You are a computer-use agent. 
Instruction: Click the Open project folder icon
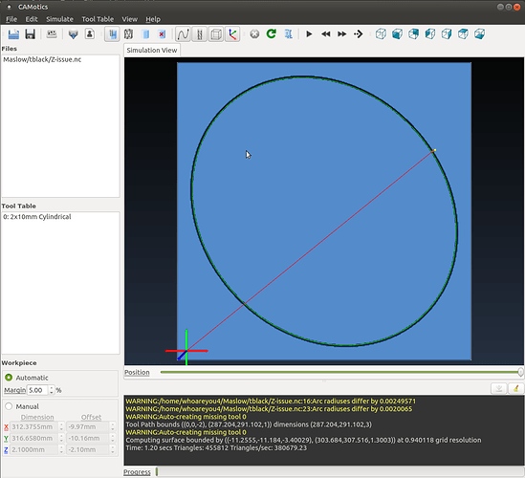[13, 34]
